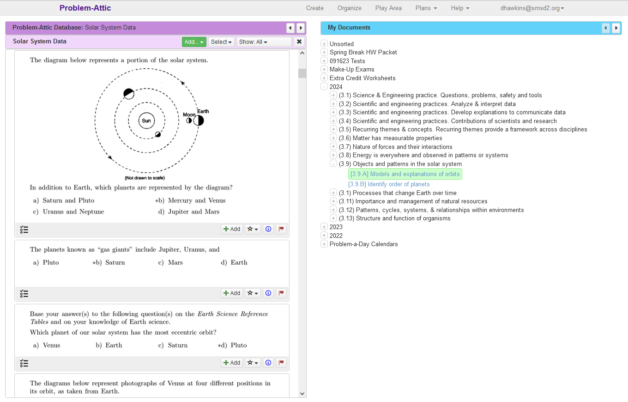Expand (3.11) natural resources folder
Image resolution: width=628 pixels, height=402 pixels.
click(x=333, y=201)
